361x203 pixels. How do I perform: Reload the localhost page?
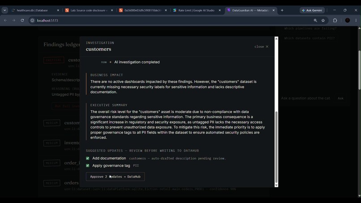point(22,21)
